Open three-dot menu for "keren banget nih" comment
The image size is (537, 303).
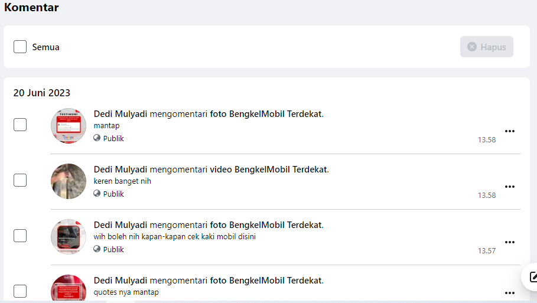tap(510, 187)
